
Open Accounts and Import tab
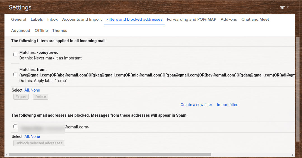point(82,19)
